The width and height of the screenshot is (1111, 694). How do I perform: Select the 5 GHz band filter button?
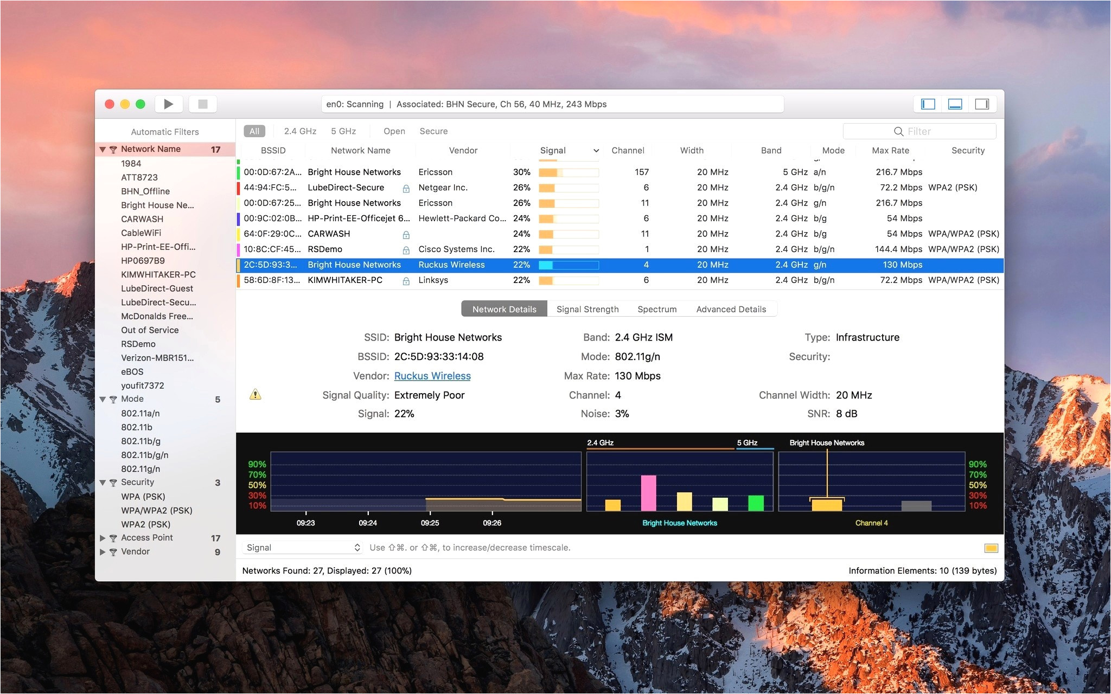344,131
